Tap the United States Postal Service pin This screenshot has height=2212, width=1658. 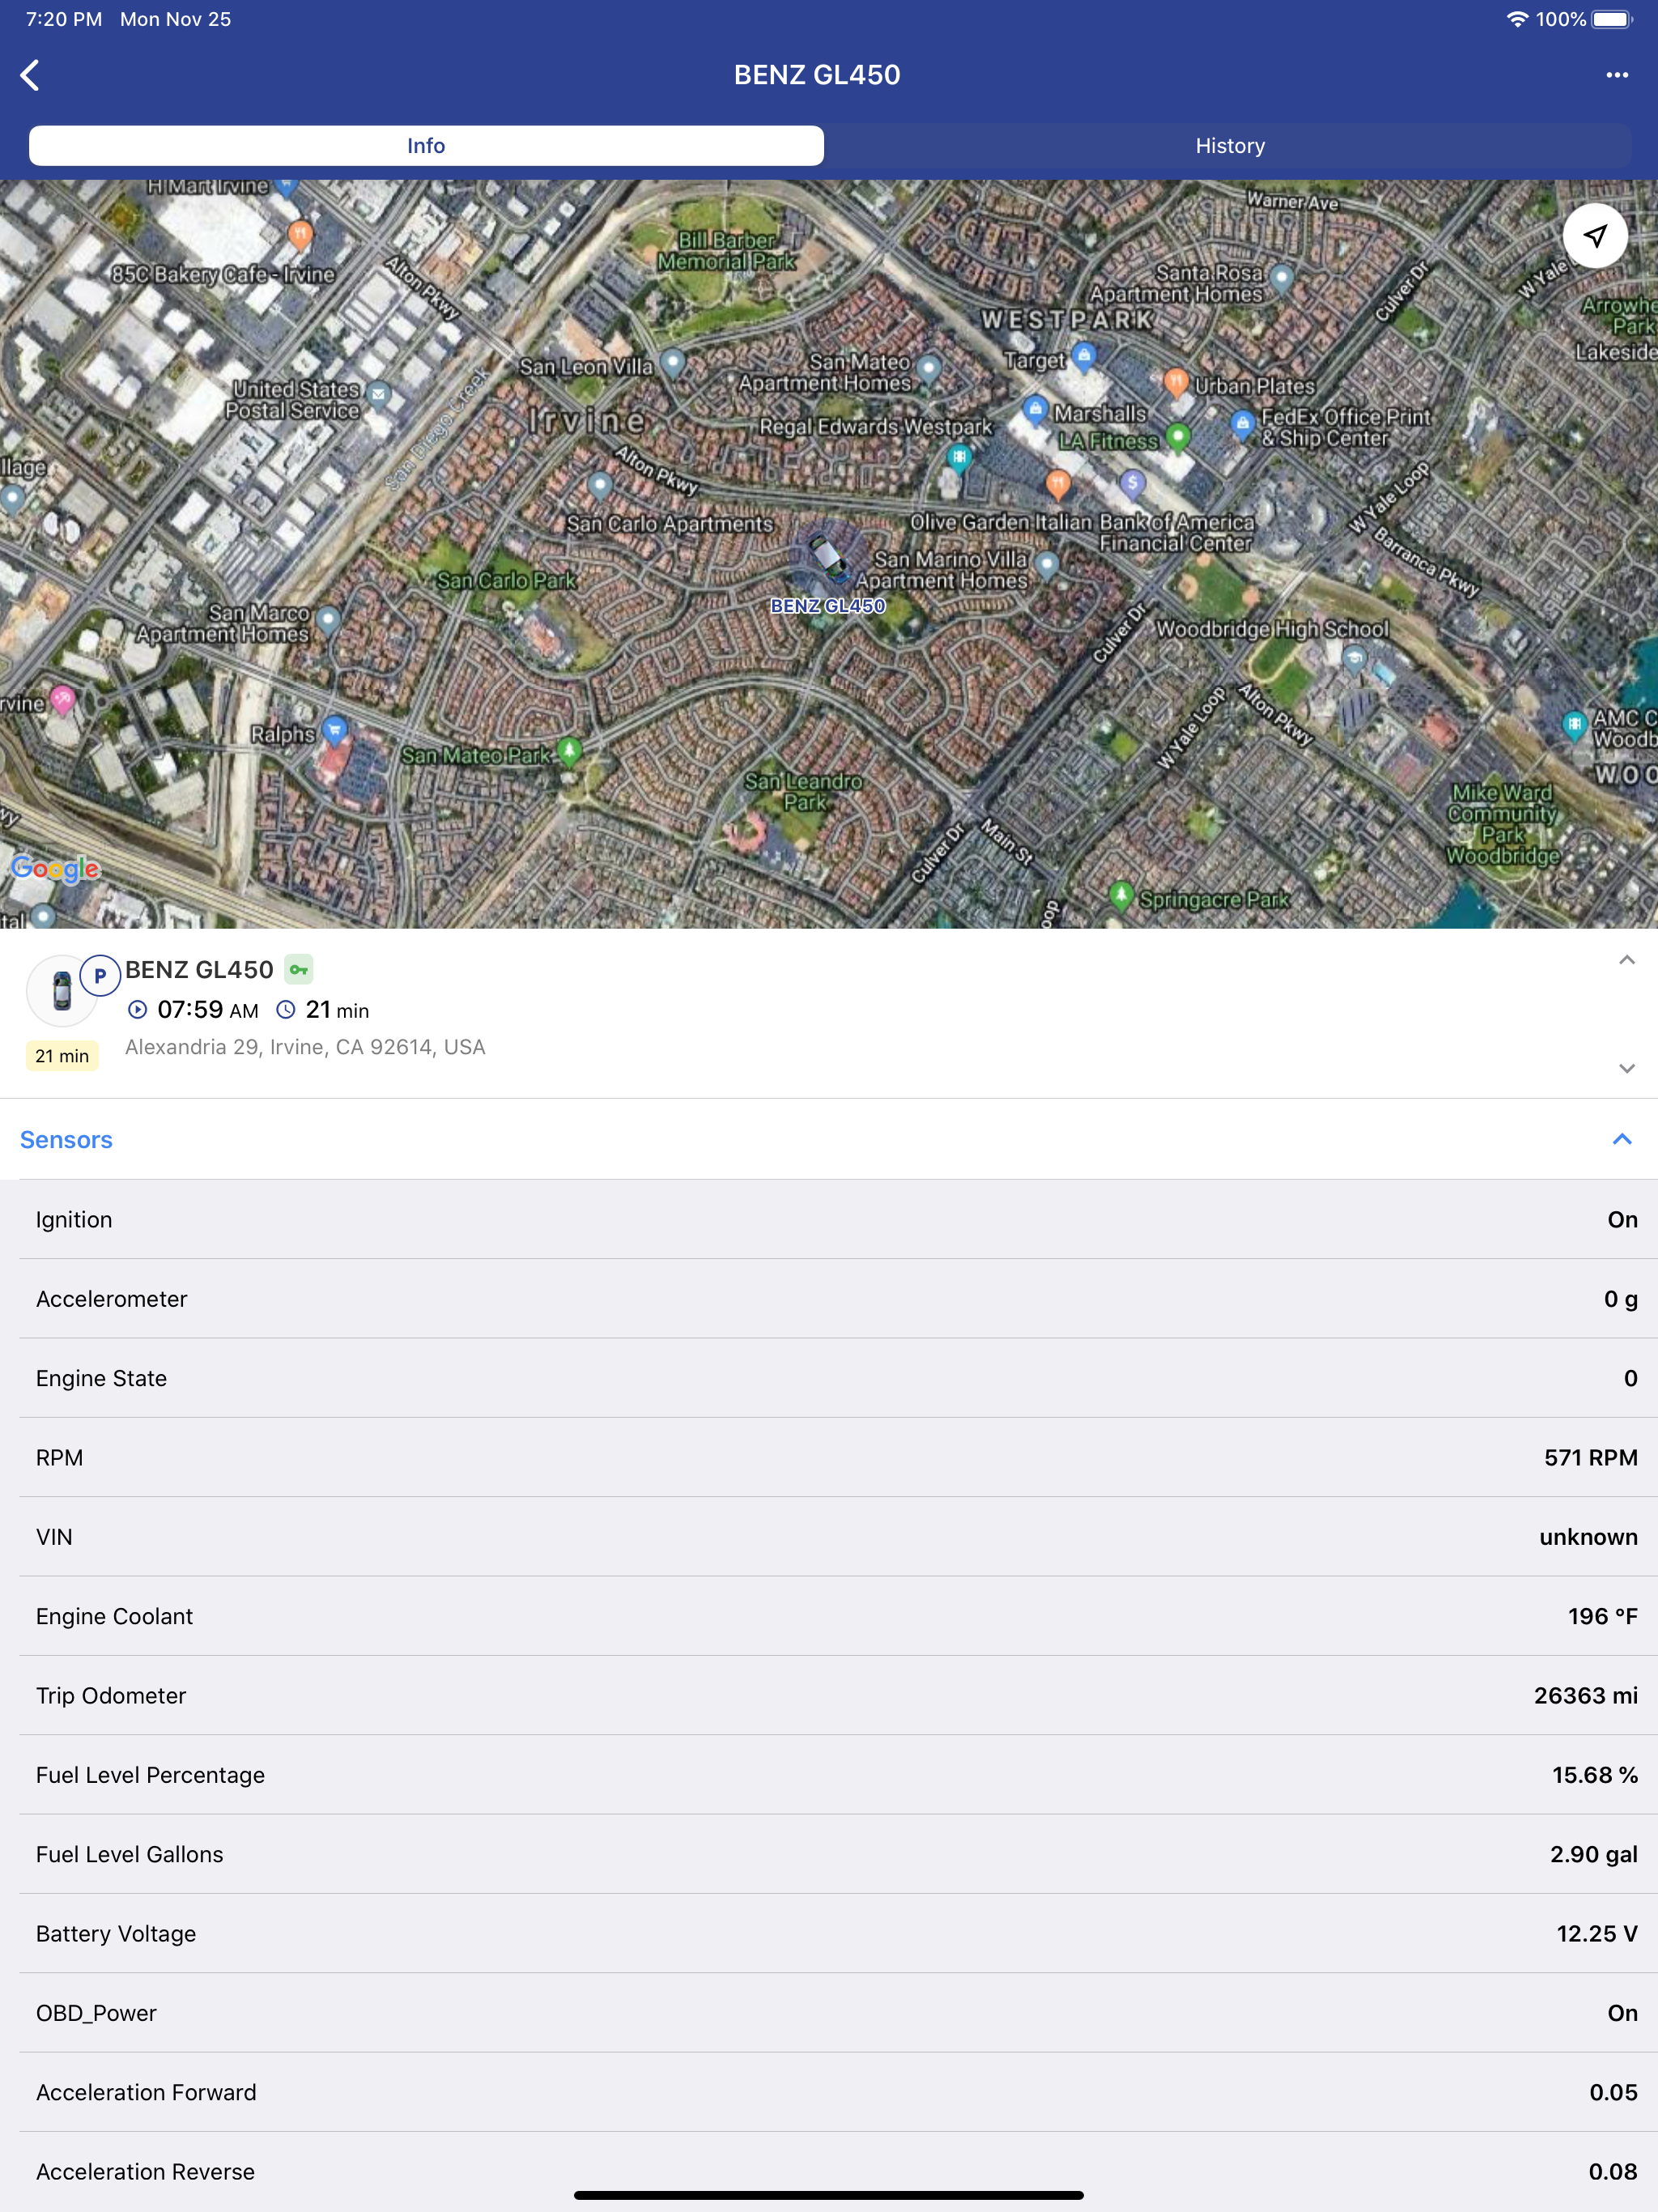coord(378,394)
